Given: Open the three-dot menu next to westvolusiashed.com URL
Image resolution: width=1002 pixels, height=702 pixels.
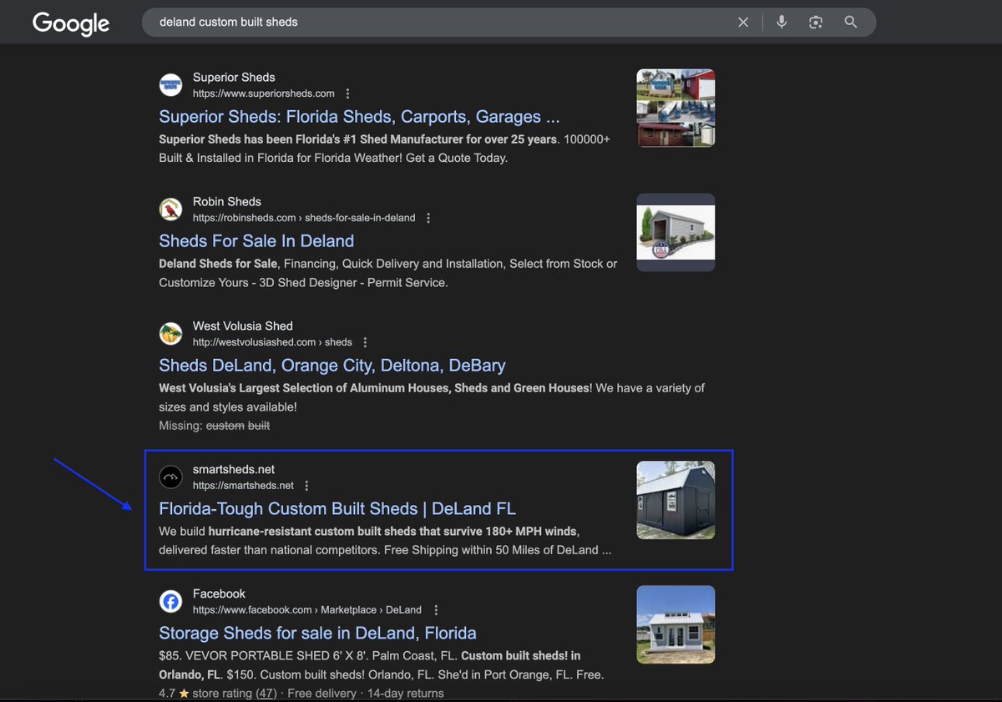Looking at the screenshot, I should click(x=365, y=342).
